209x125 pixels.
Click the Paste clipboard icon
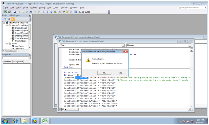point(27,12)
